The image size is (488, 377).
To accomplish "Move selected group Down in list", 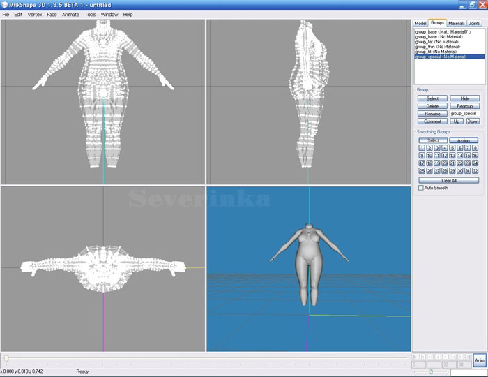I will pyautogui.click(x=473, y=121).
